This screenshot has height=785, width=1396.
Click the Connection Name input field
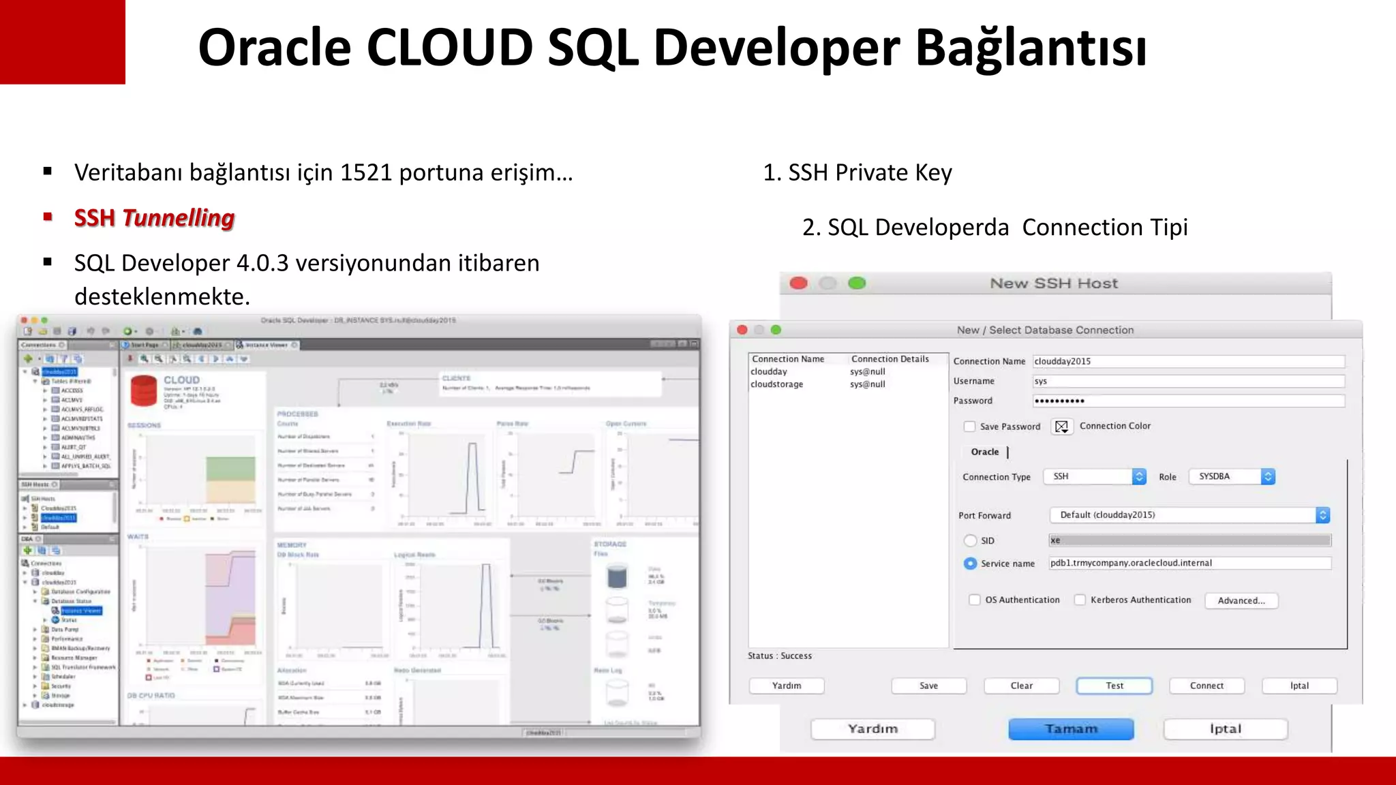pyautogui.click(x=1189, y=361)
